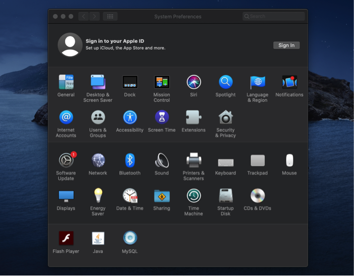Open the Sharing preferences folder icon

(162, 196)
